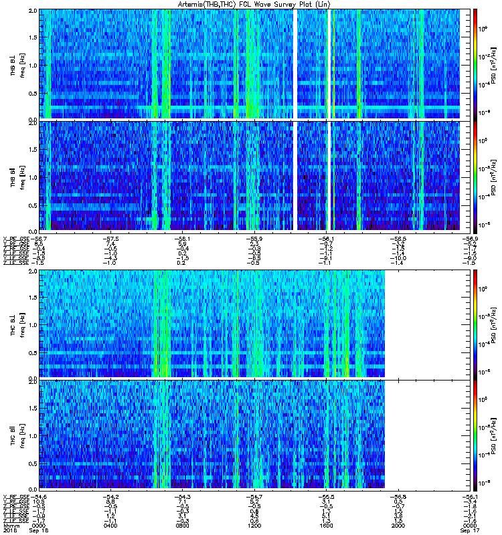Click the PSD [nT²/Hz] label of the THB B∥ color bar
Viewport: 502px width, 535px height.
point(494,177)
